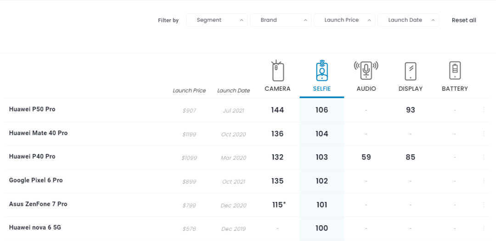Sort by the CAMERA tab label
Screen dimensions: 496x241
point(277,89)
